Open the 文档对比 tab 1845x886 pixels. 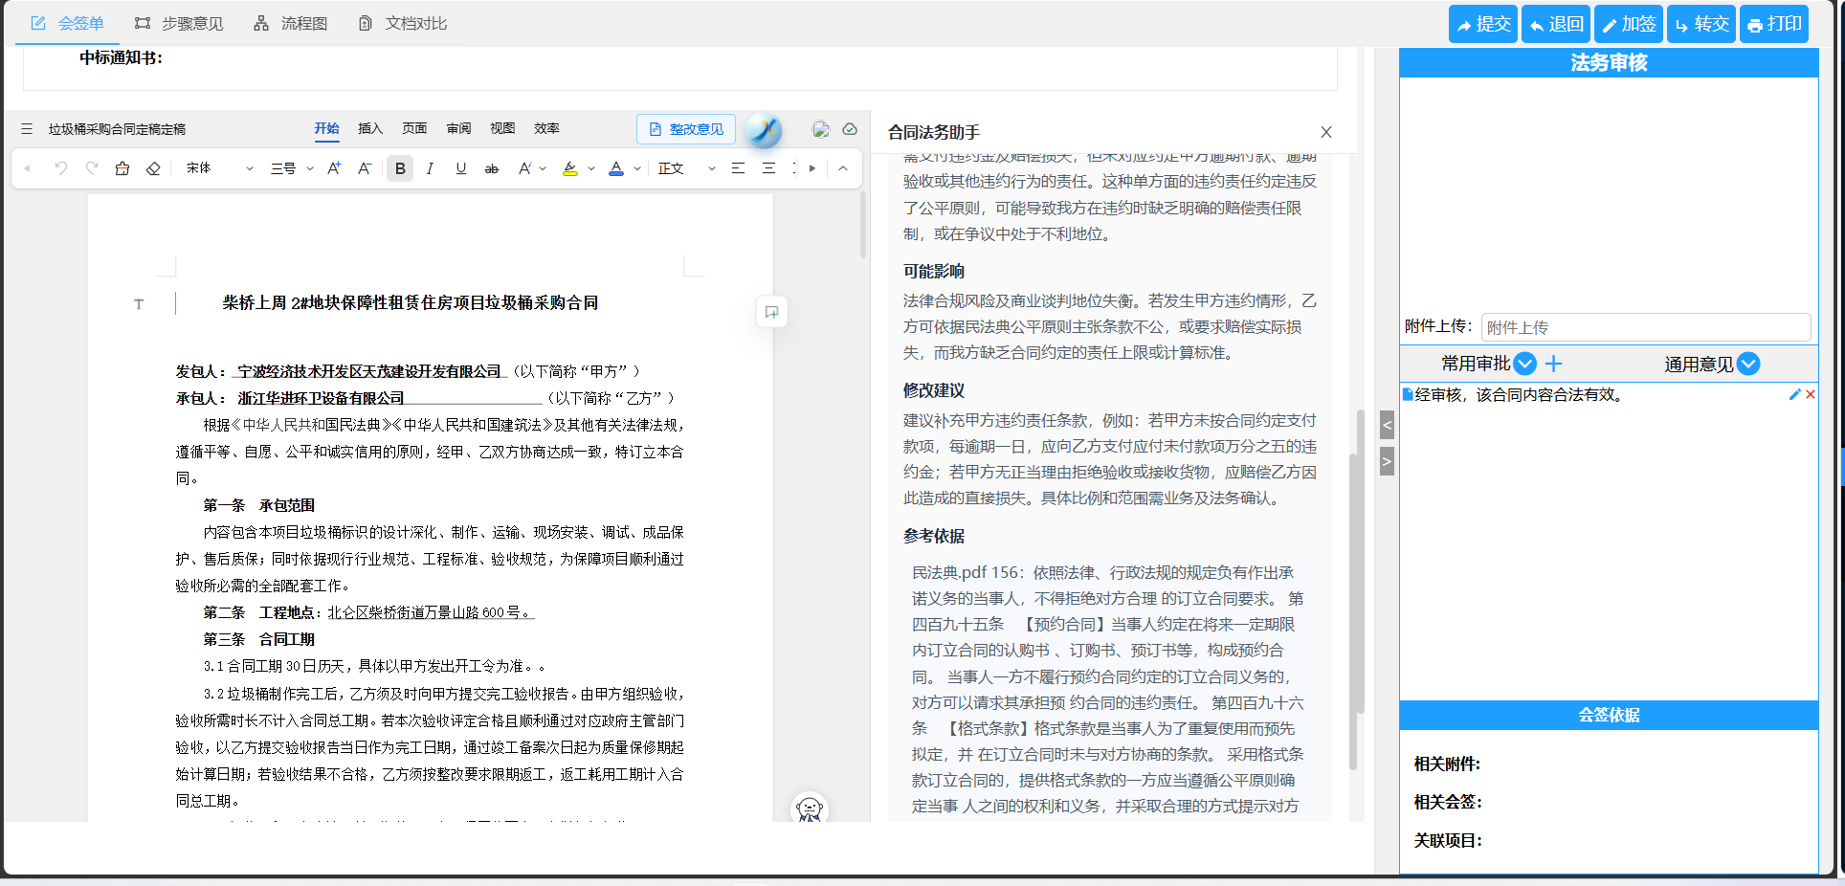402,23
